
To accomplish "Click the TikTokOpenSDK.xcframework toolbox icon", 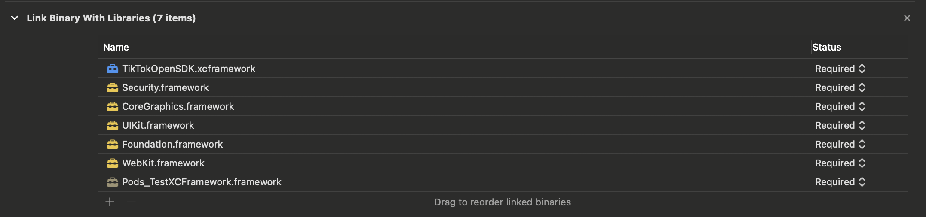I will tap(112, 69).
